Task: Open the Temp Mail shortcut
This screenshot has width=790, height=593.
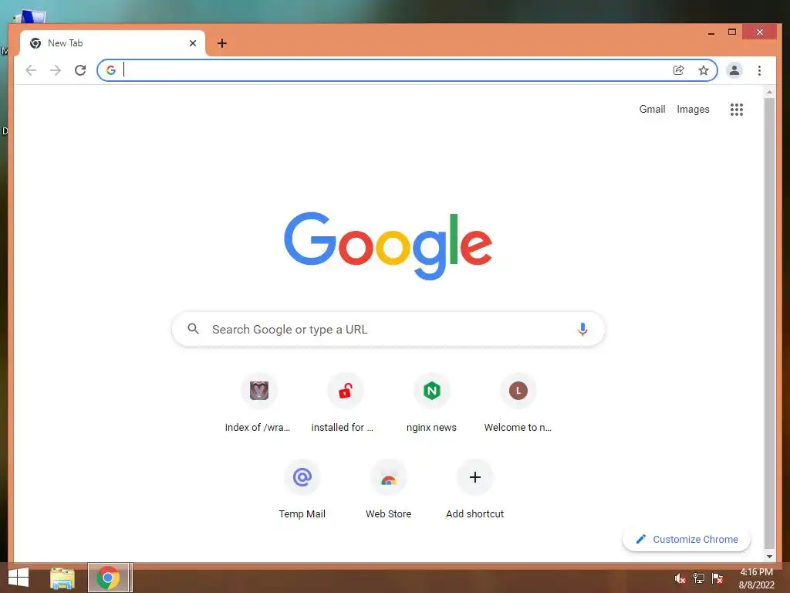Action: pos(302,490)
